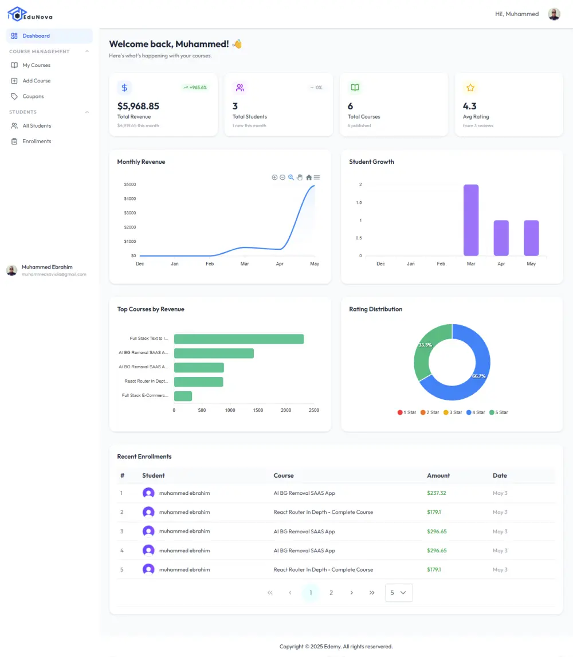Image resolution: width=573 pixels, height=657 pixels.
Task: Go to next enrollments page
Action: 351,592
